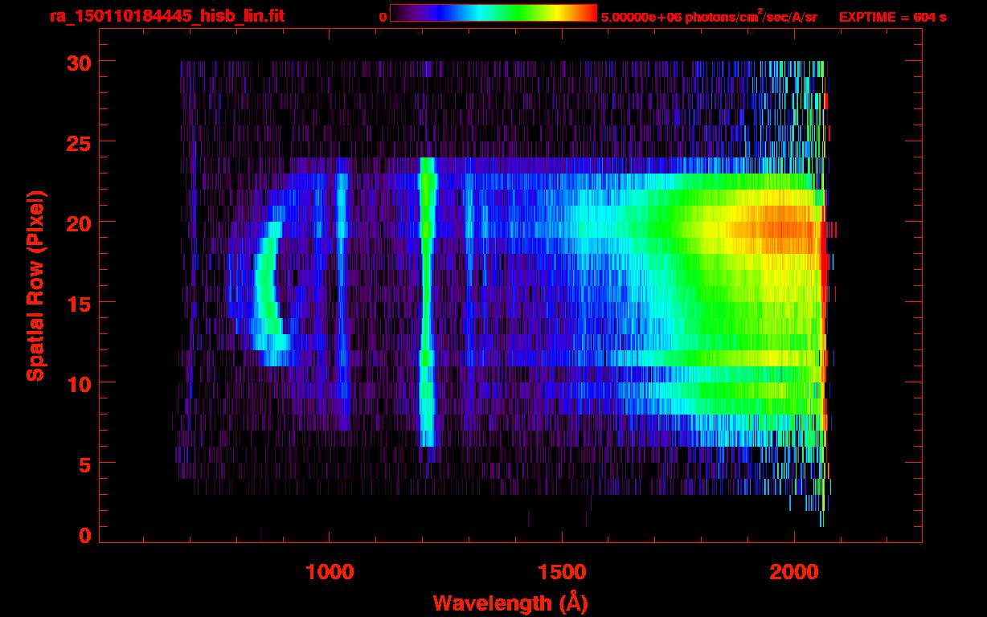Click the y-axis tick label 30
The image size is (987, 617).
click(78, 62)
